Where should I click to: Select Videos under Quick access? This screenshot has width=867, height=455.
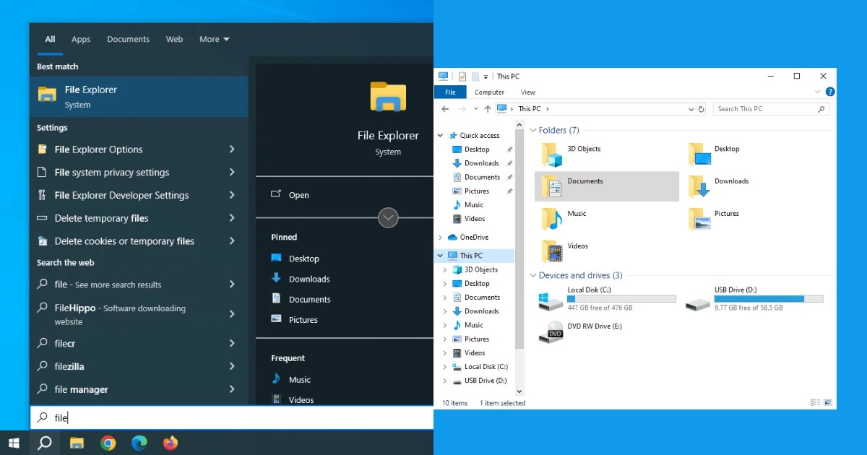pyautogui.click(x=475, y=219)
